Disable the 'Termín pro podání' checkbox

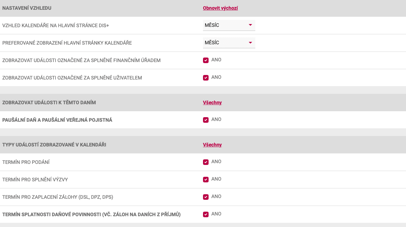(206, 162)
